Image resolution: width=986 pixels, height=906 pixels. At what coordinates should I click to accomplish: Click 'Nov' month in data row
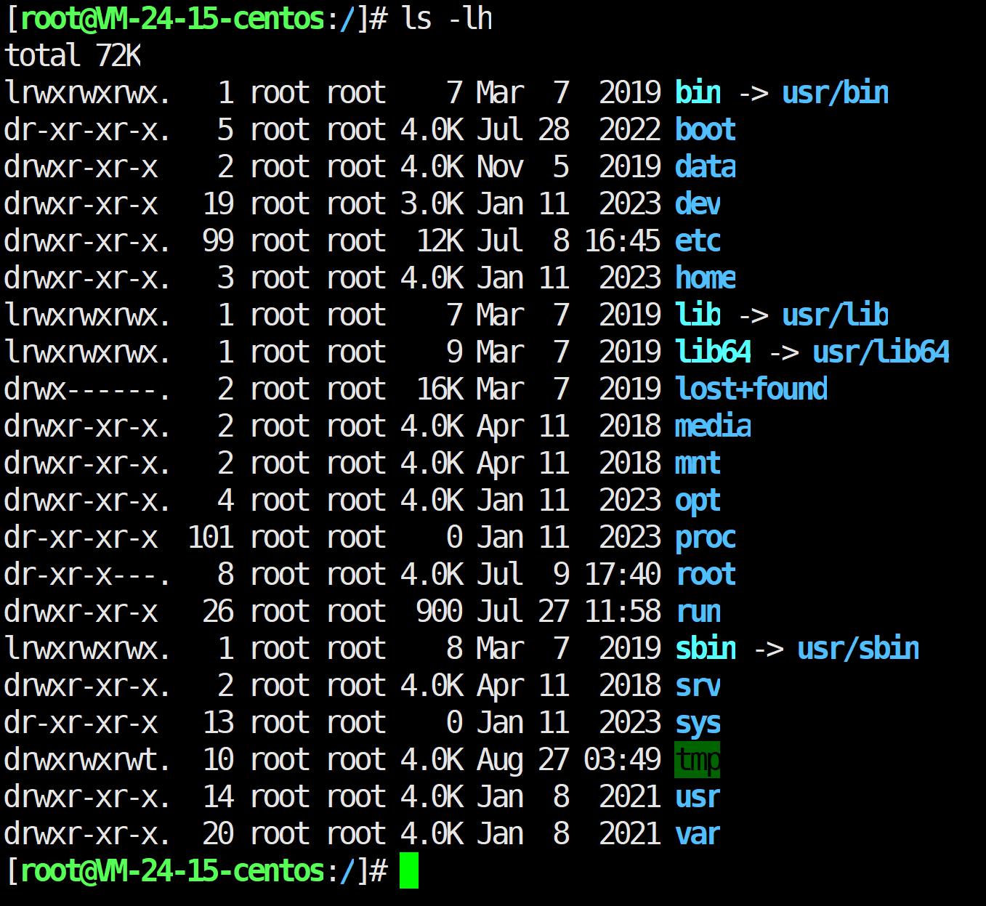[500, 166]
